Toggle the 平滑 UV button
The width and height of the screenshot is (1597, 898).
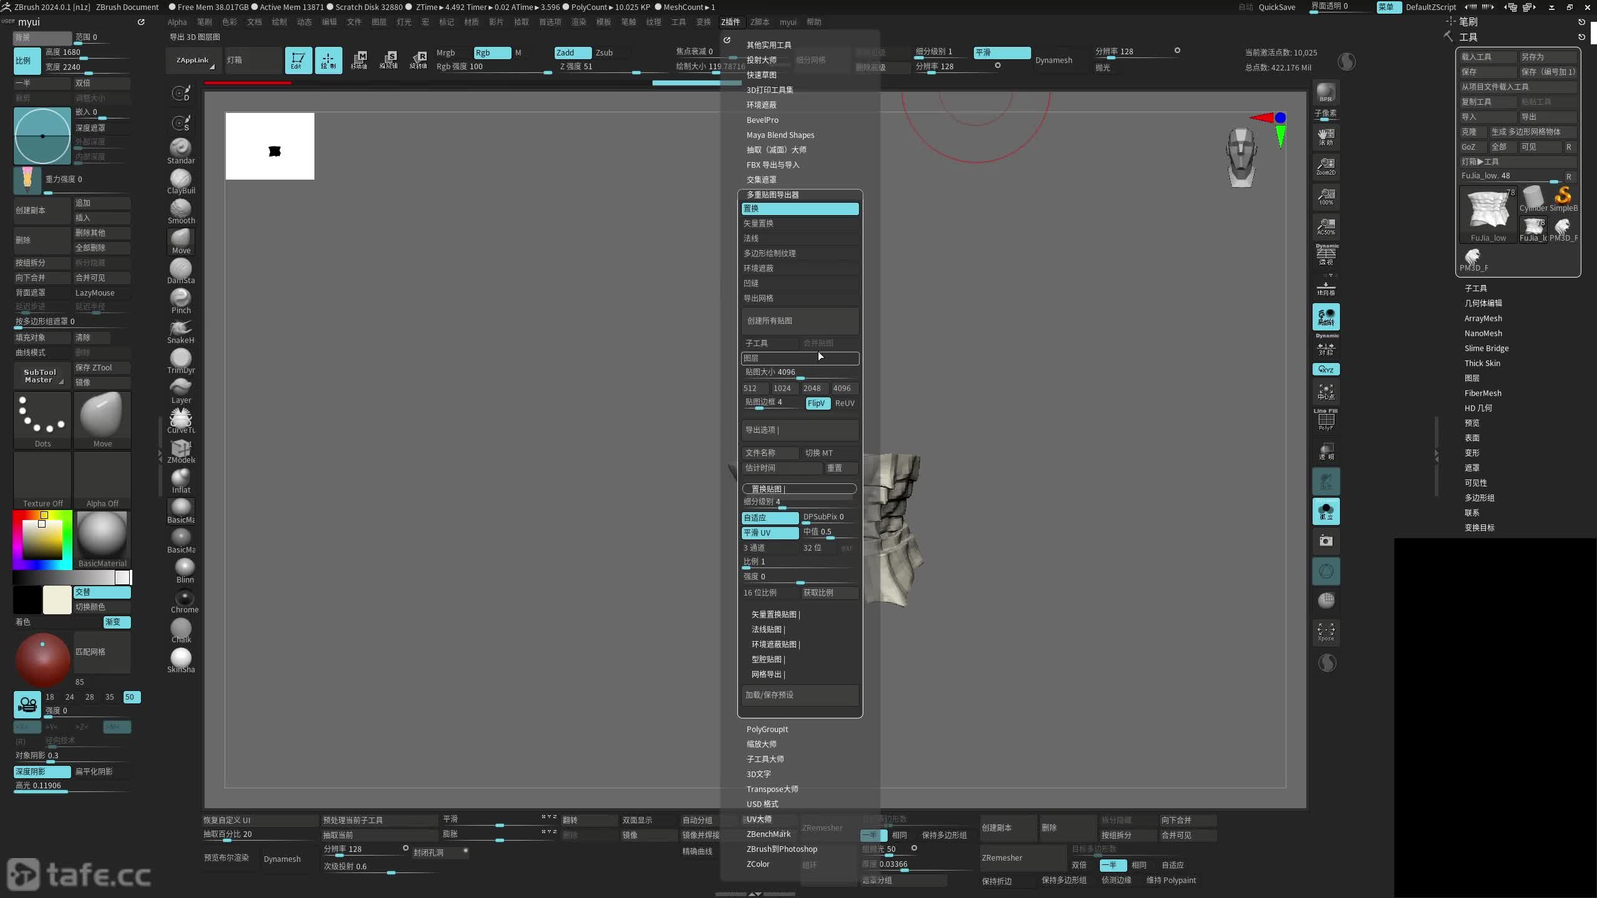(770, 533)
